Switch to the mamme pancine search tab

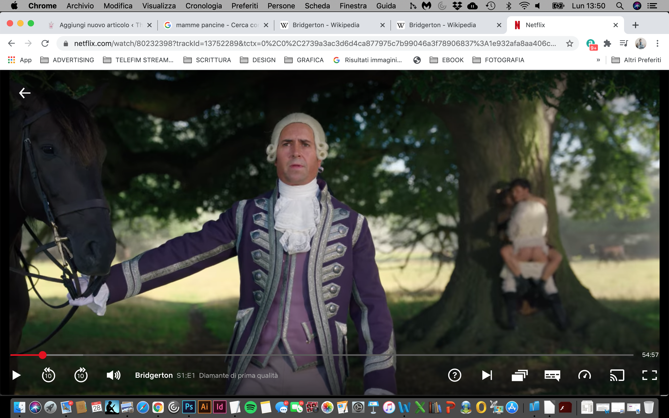point(216,25)
